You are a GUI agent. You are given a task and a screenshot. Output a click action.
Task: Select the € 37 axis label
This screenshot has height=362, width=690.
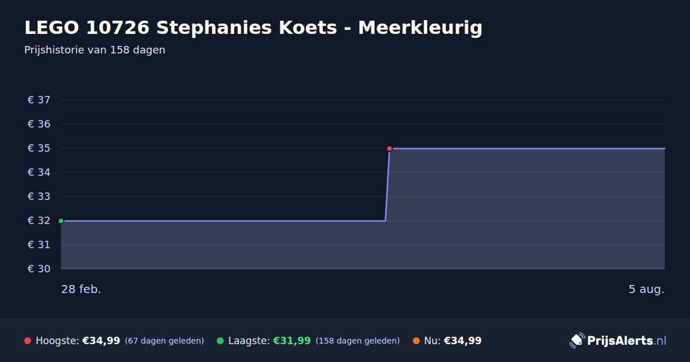[x=39, y=100]
